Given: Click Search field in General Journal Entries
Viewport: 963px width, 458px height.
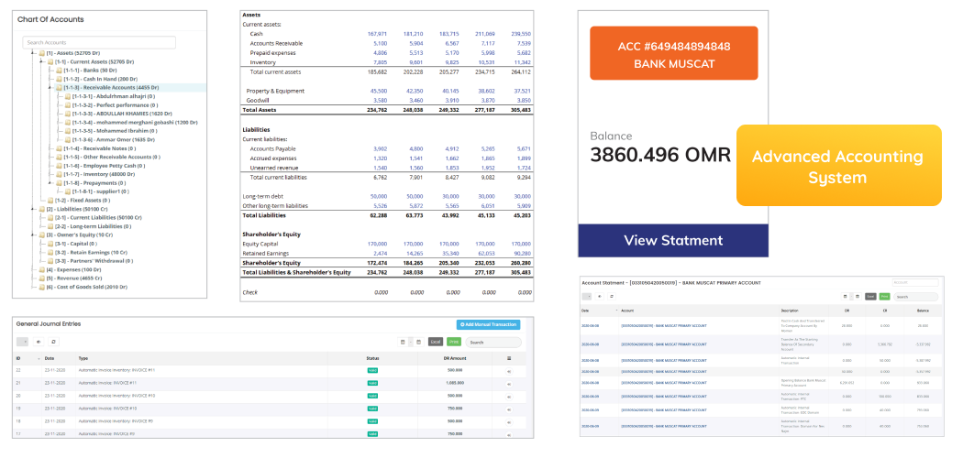Looking at the screenshot, I should (493, 342).
